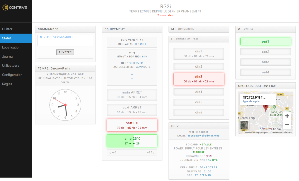The image size is (299, 181).
Task: Open the map satellite view thumbnail
Action: [244, 124]
